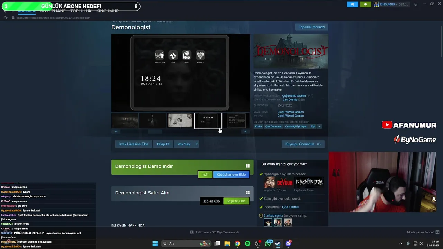Select the third map sketch screenshot thumbnail

tap(180, 121)
